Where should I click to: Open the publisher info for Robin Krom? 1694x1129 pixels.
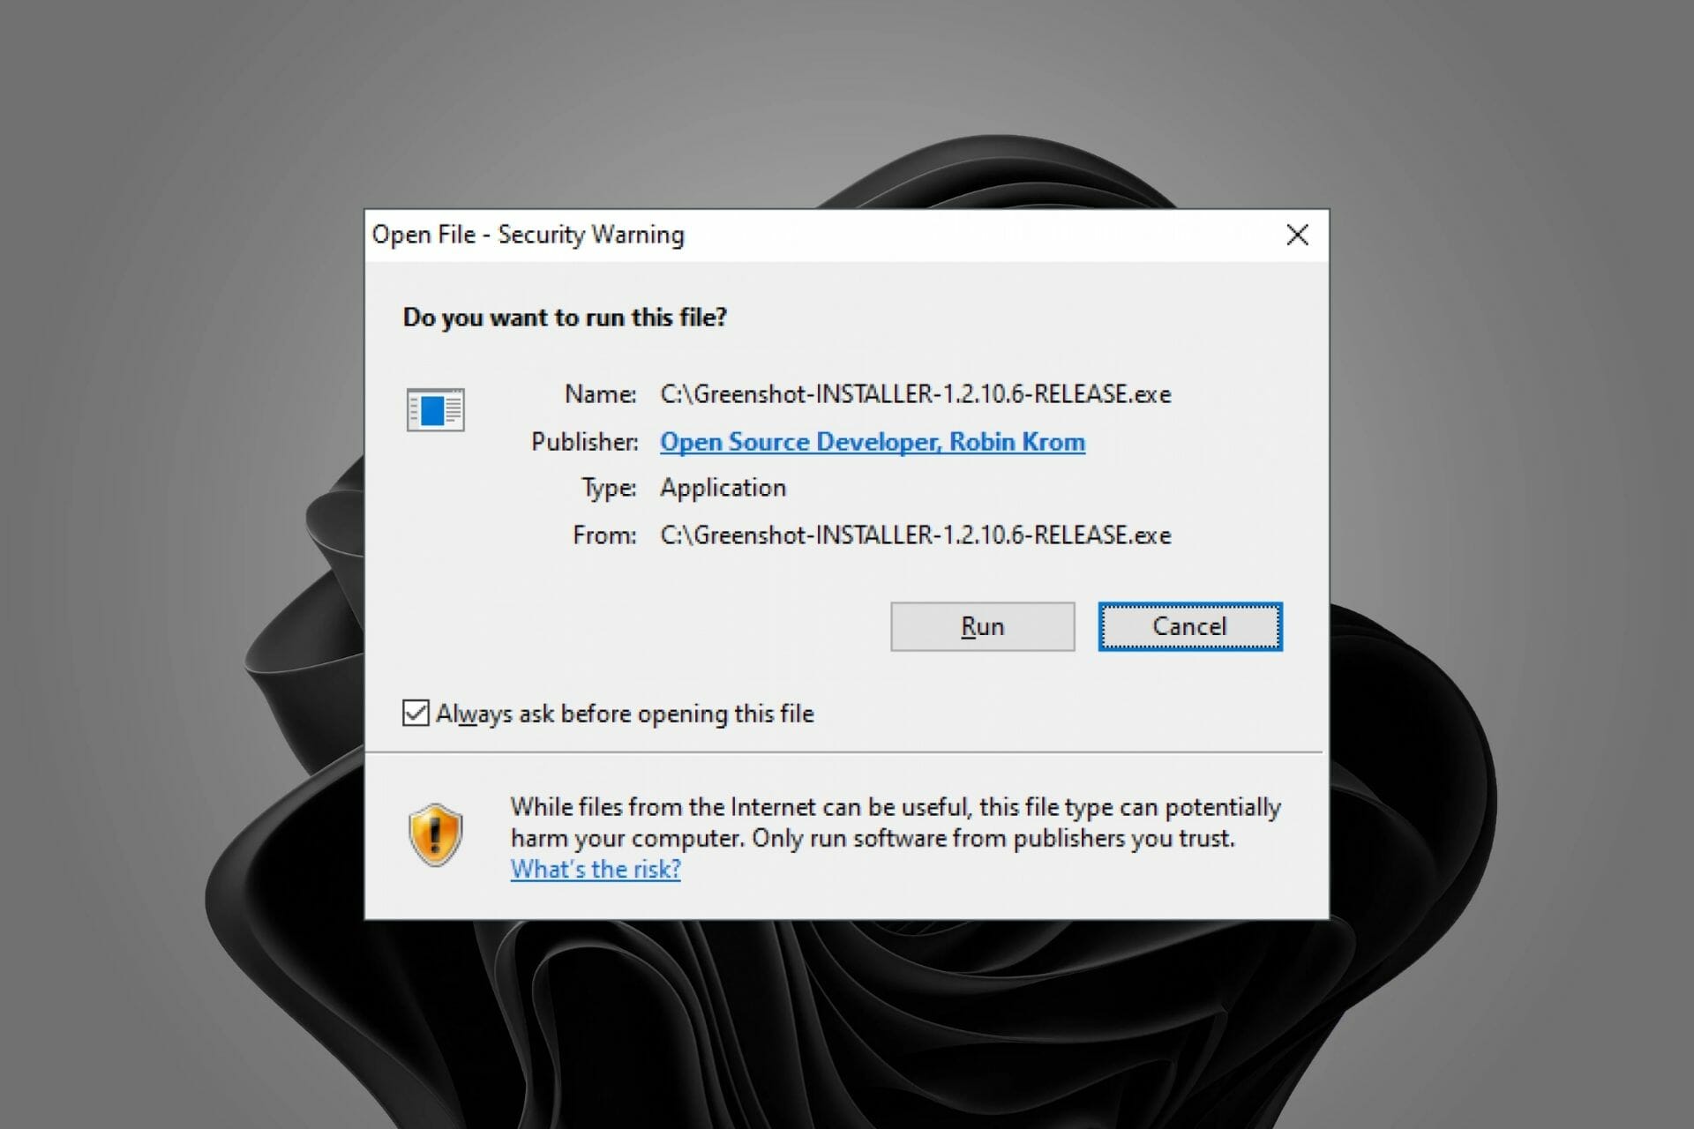pyautogui.click(x=874, y=441)
